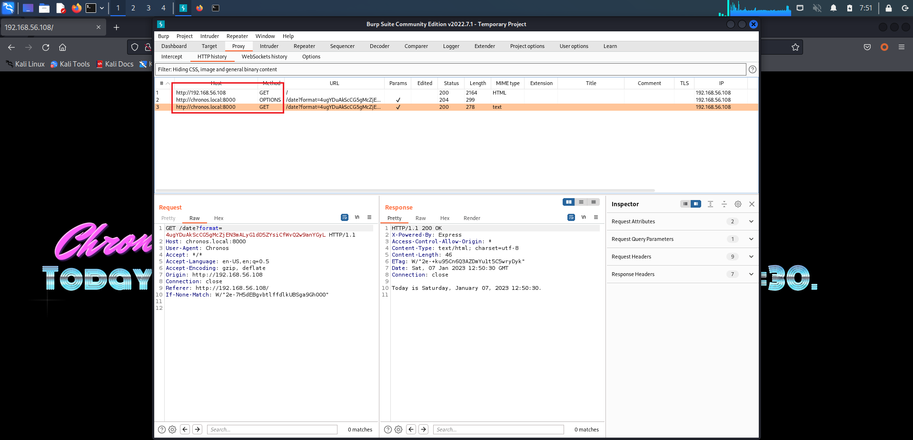Go to the Intercept sub-tab
The image size is (913, 440).
[x=172, y=57]
